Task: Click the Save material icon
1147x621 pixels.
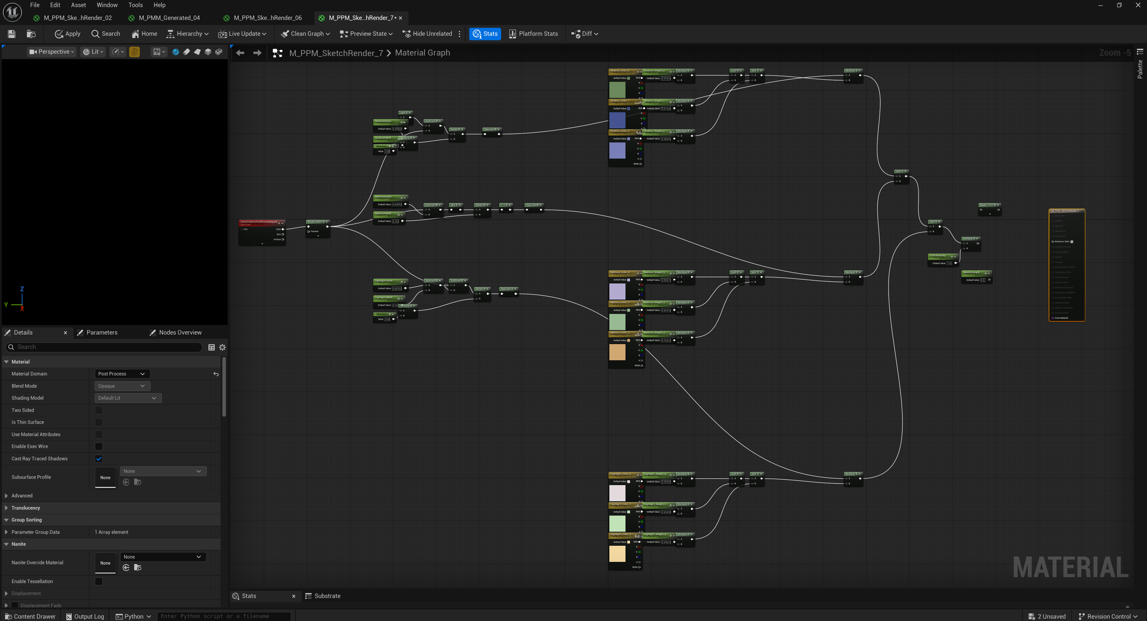Action: click(x=11, y=34)
